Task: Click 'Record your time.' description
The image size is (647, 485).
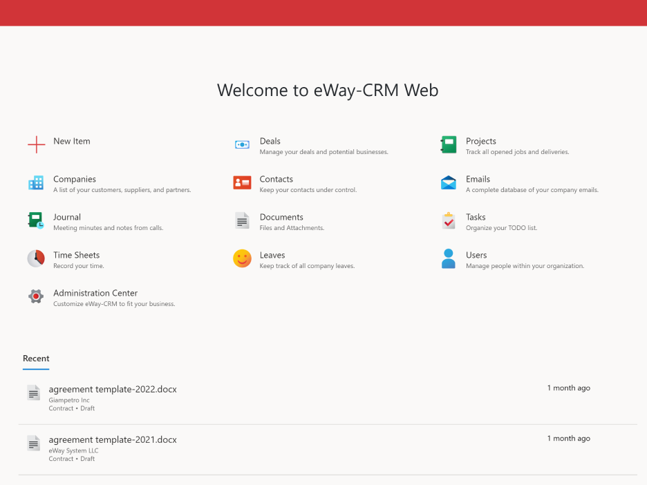Action: [x=78, y=265]
